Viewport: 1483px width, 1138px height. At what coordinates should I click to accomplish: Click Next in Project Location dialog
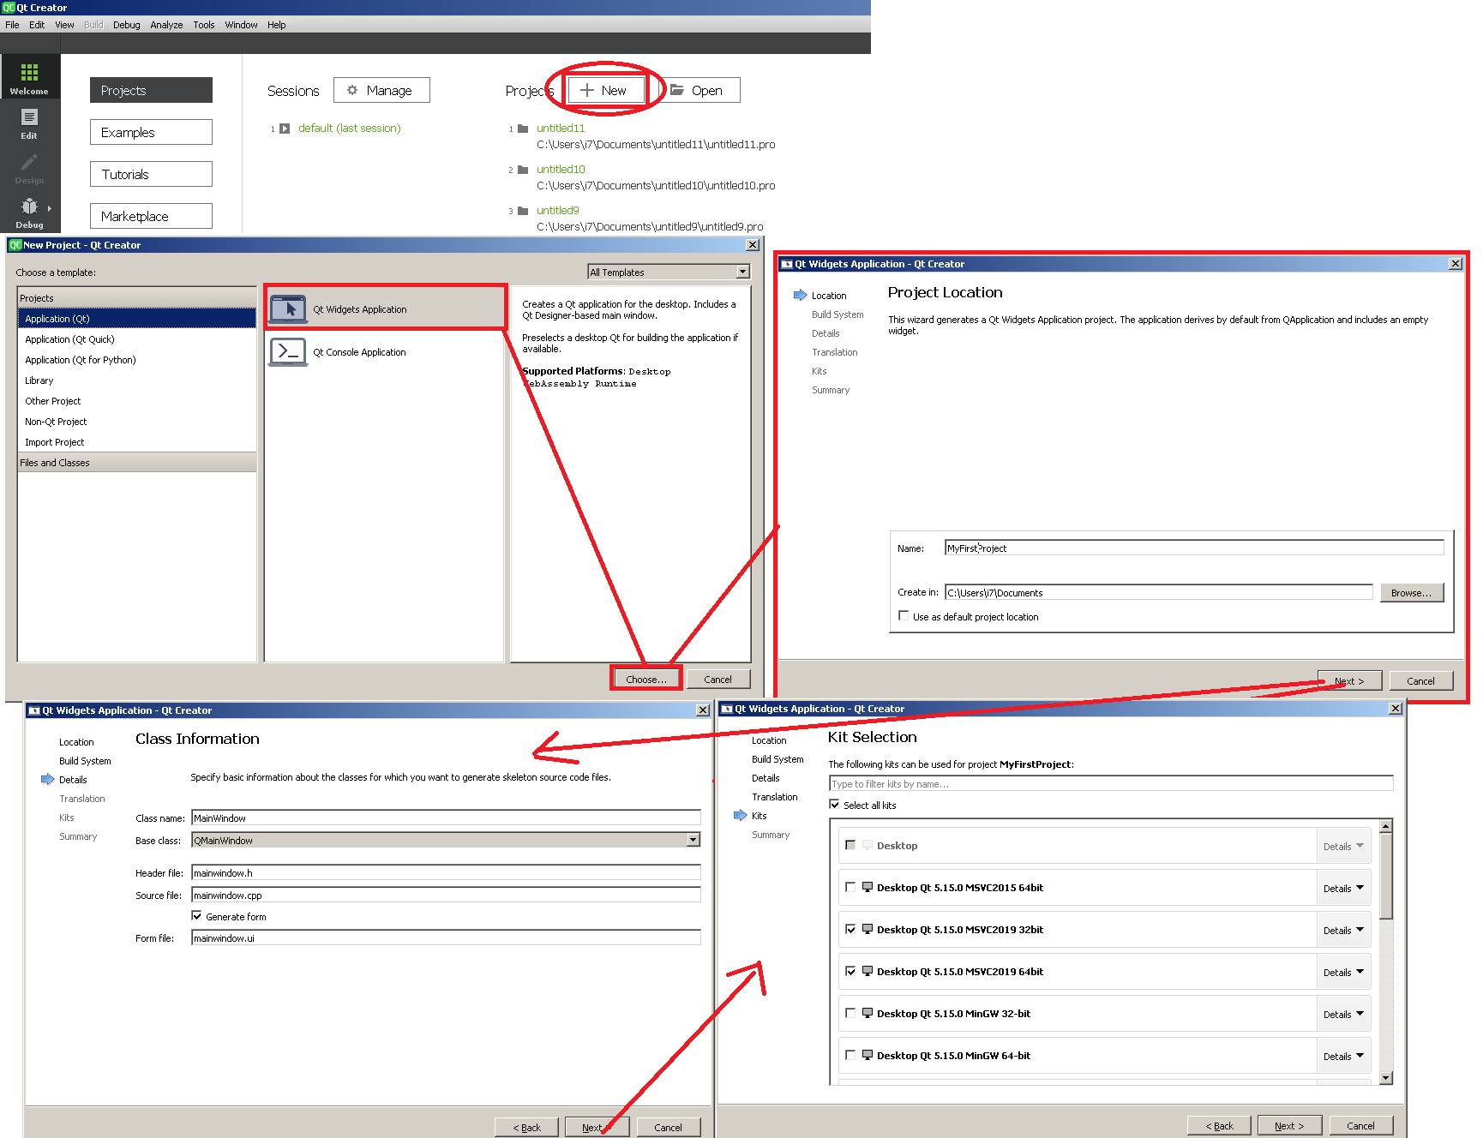click(x=1349, y=680)
